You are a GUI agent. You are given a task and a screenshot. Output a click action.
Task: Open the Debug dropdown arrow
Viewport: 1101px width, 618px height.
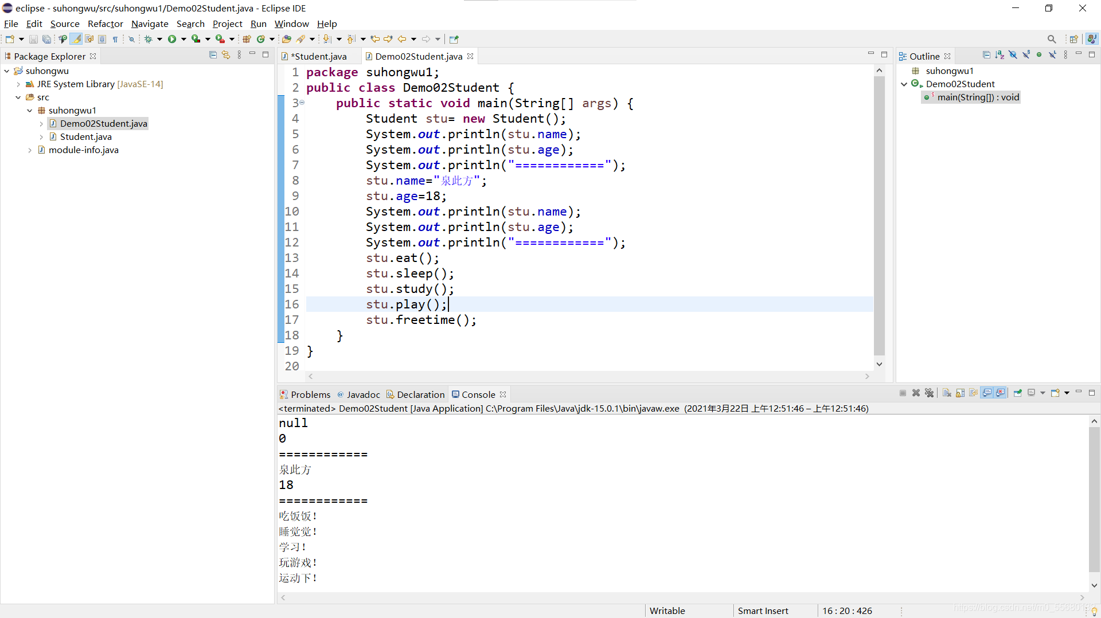click(x=159, y=39)
